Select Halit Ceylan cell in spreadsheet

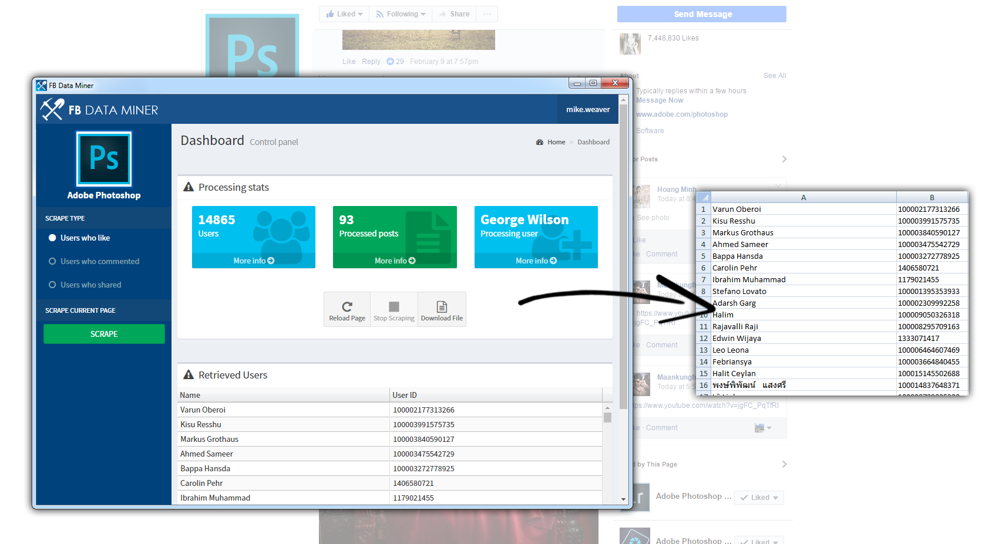tap(803, 373)
